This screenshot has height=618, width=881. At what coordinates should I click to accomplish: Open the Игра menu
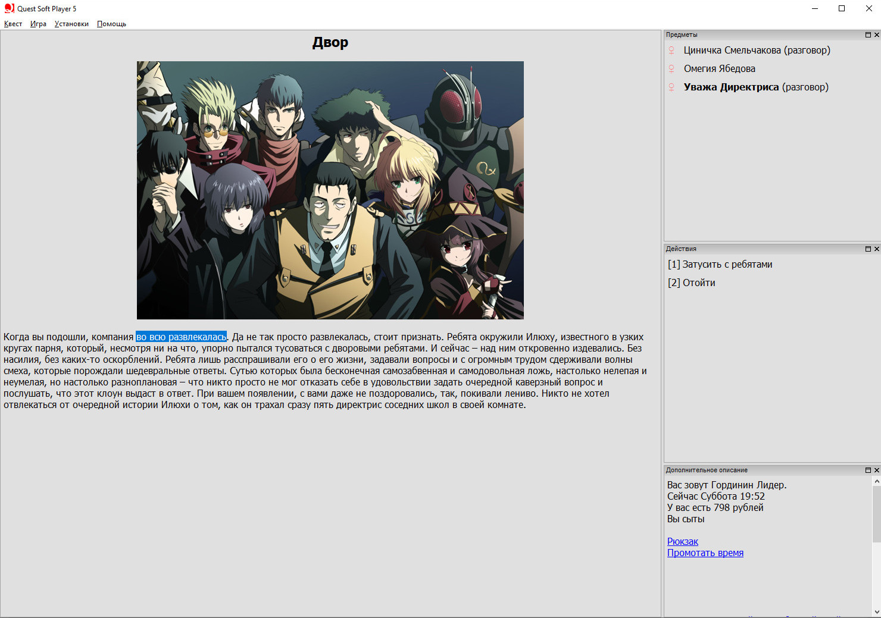38,24
